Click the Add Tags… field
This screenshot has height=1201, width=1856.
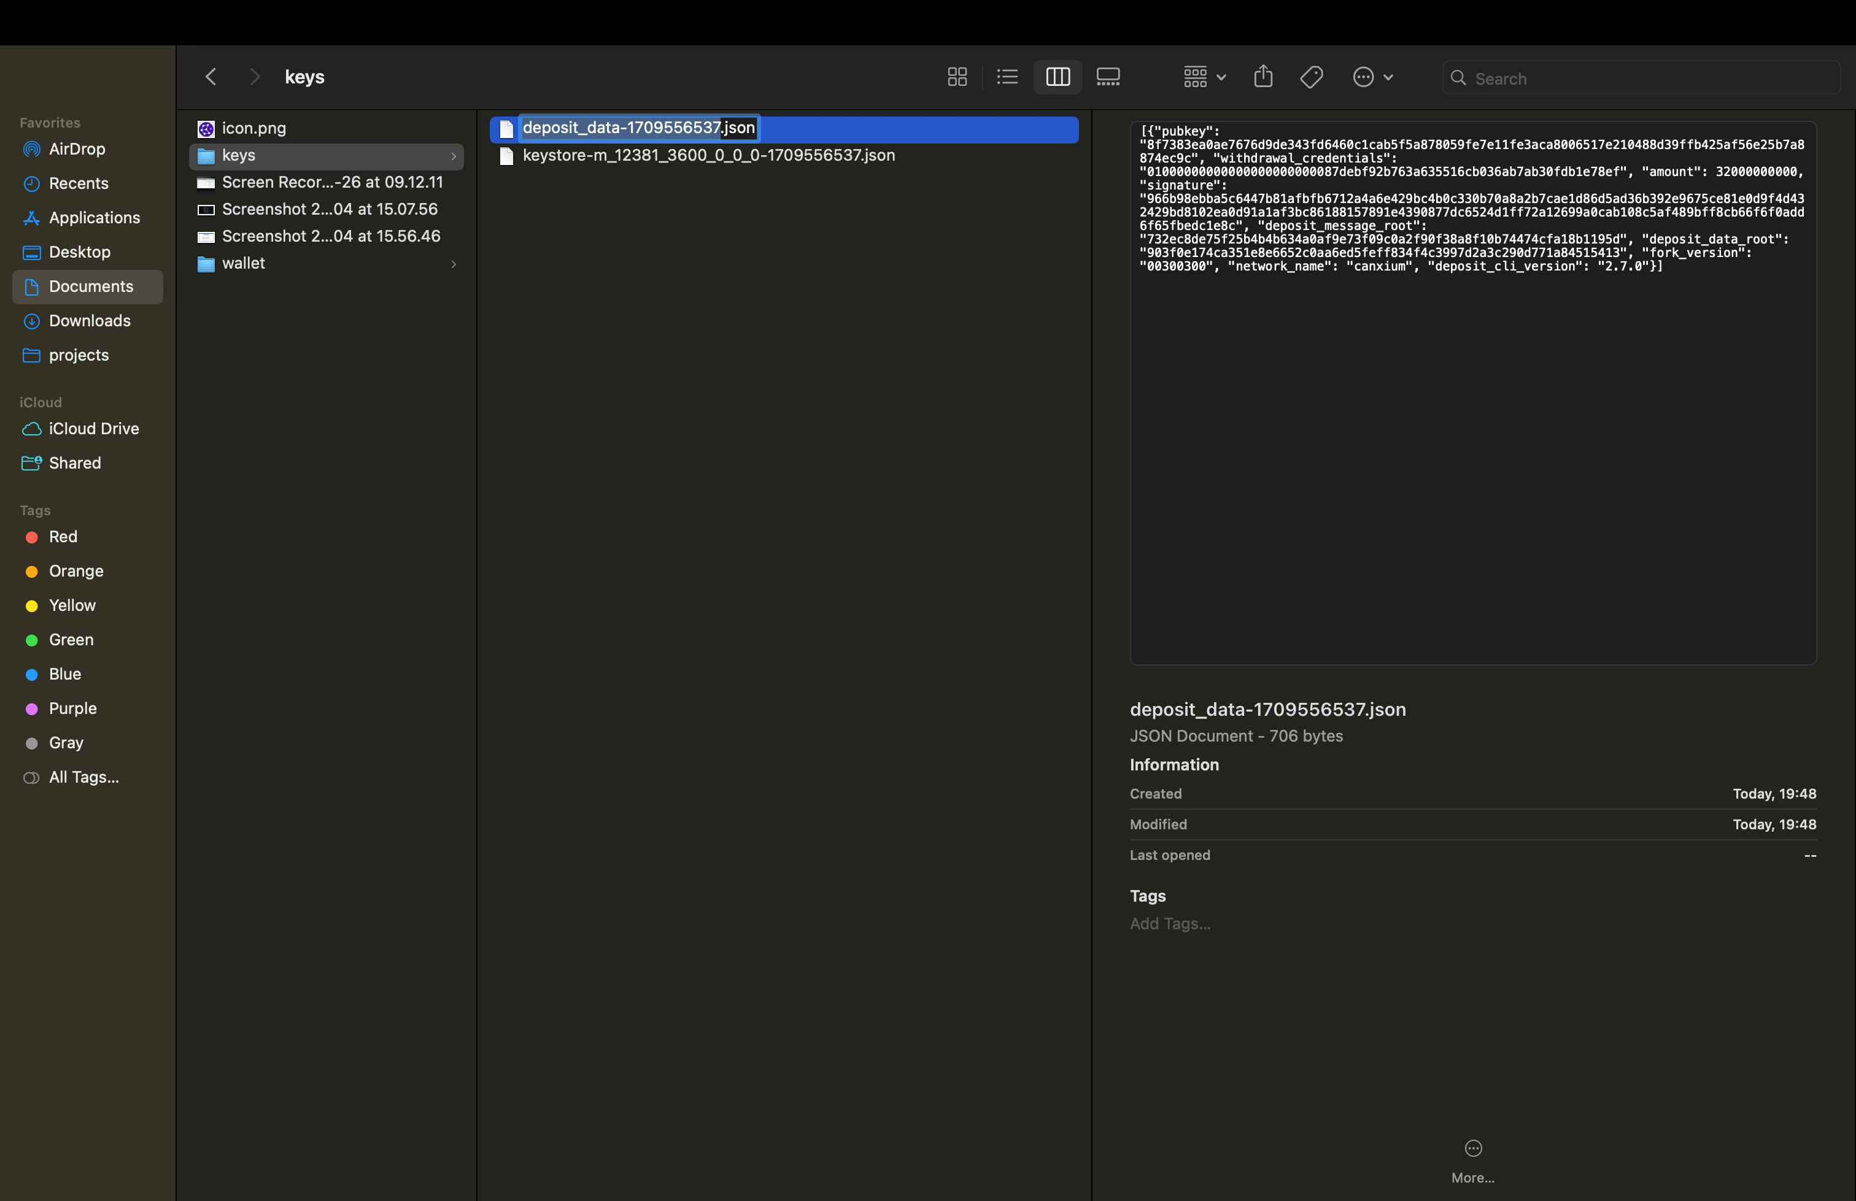[1170, 924]
